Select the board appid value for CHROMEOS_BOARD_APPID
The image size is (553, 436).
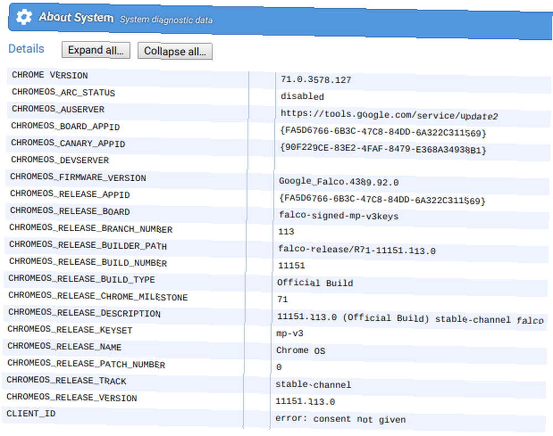click(383, 132)
